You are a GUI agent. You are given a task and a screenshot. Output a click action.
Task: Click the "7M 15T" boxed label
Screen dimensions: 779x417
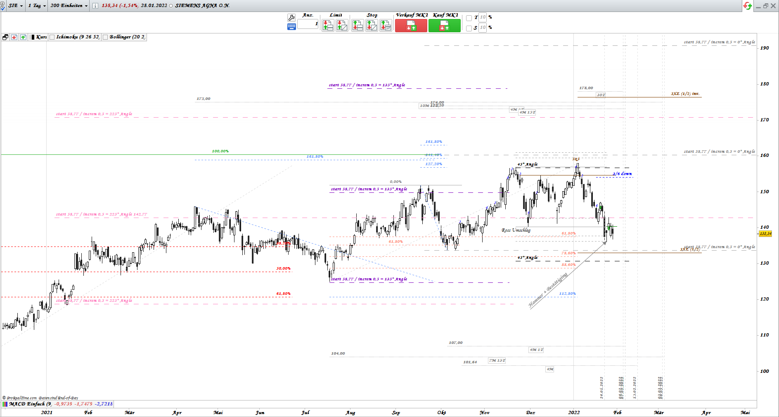pyautogui.click(x=497, y=360)
